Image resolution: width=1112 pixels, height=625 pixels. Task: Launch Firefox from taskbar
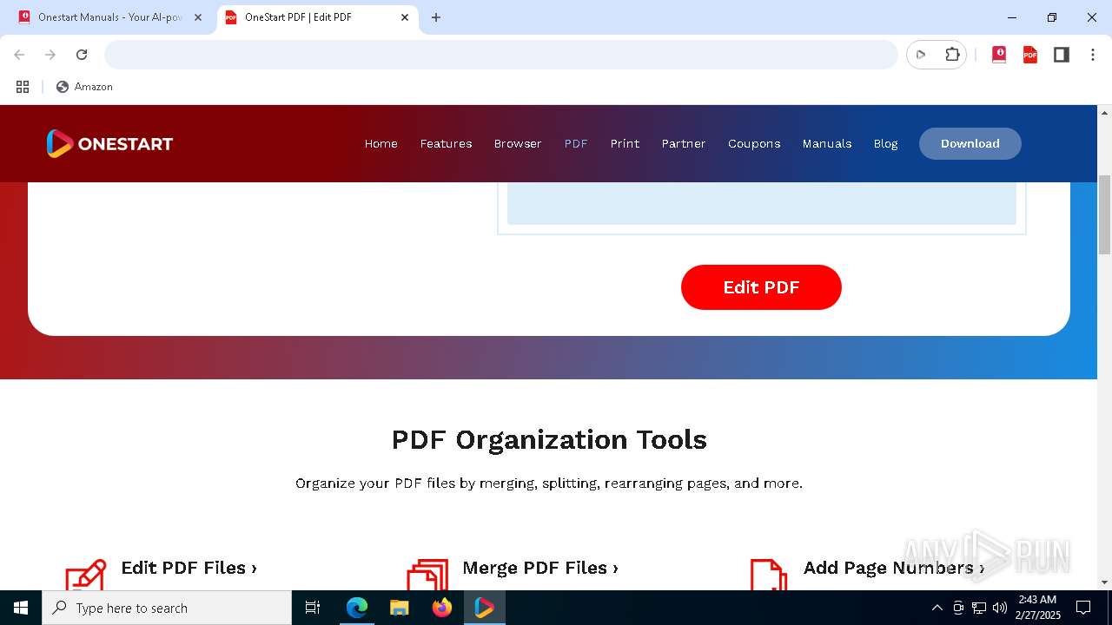click(442, 608)
